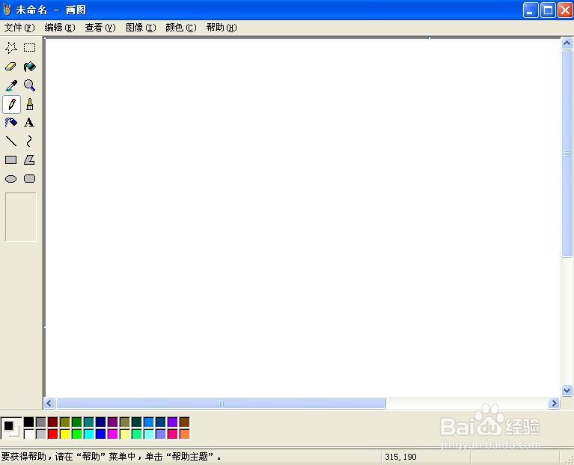Viewport: 574px width, 465px height.
Task: Open the 颜色(C) menu
Action: (x=181, y=28)
